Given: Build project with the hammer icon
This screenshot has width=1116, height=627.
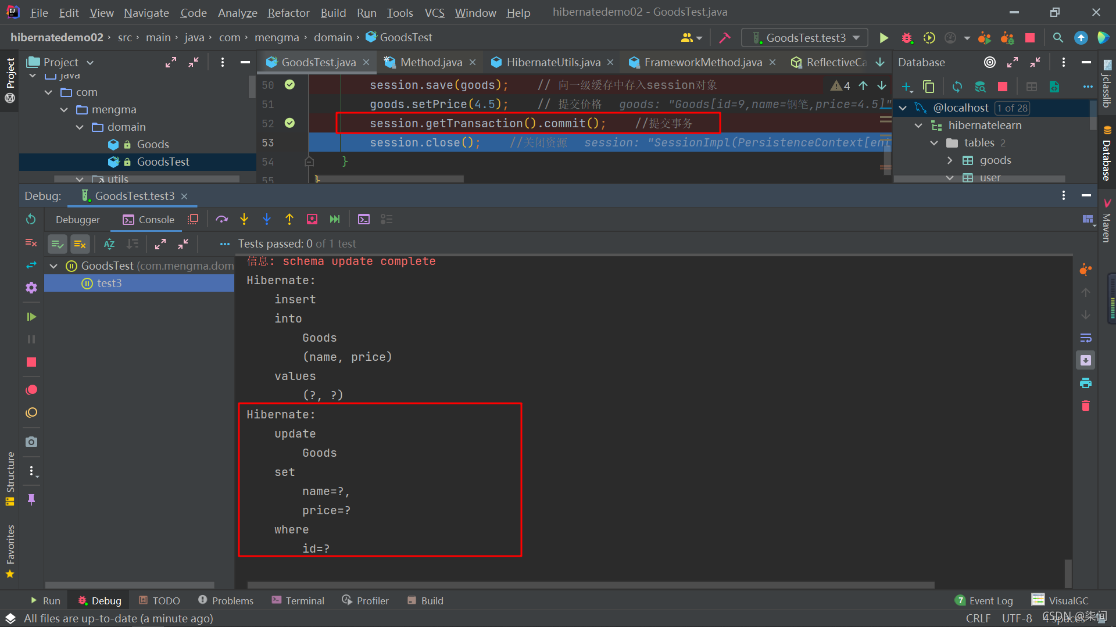Looking at the screenshot, I should pyautogui.click(x=725, y=38).
